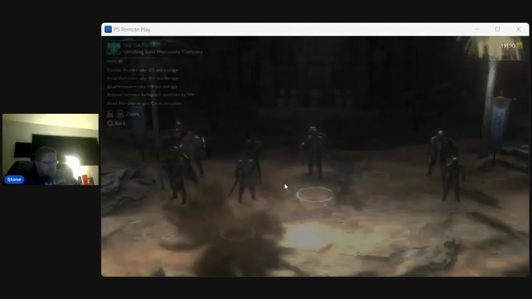The height and width of the screenshot is (299, 532).
Task: Click the Quartermasters less damage line
Action: click(142, 87)
